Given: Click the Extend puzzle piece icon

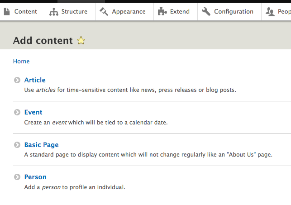Looking at the screenshot, I should click(162, 12).
